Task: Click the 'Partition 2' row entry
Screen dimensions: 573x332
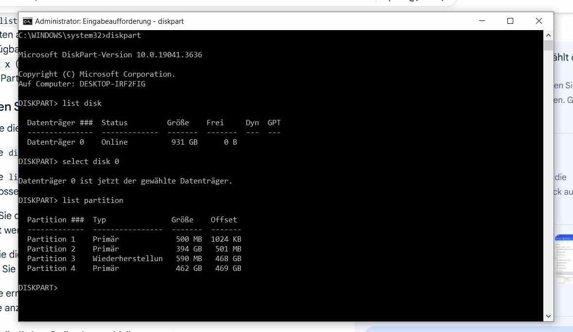Action: click(51, 249)
